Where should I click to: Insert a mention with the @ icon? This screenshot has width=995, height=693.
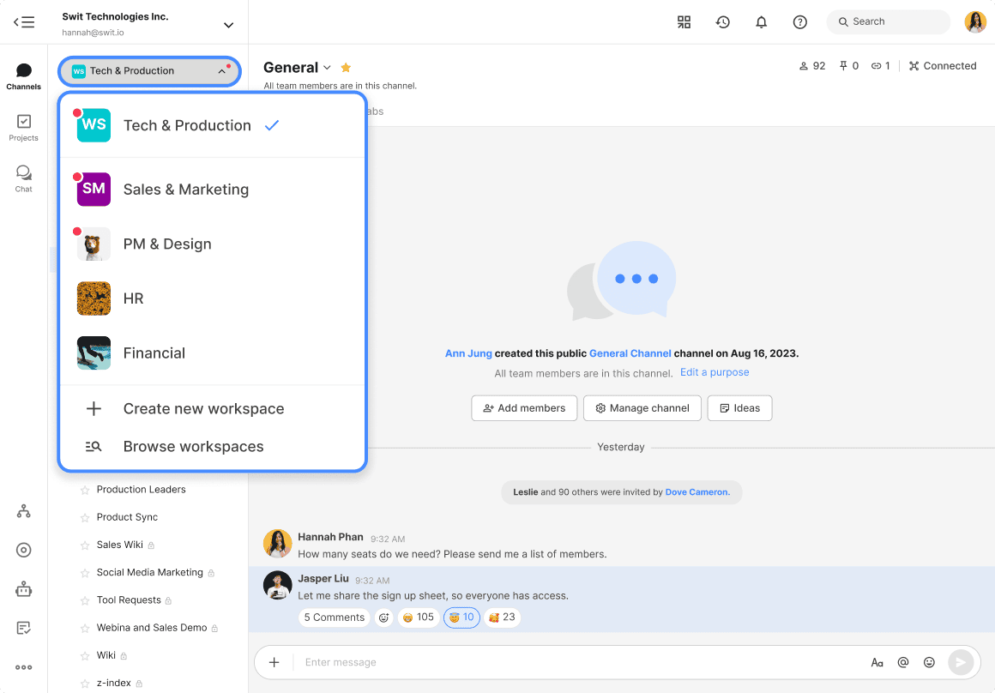click(x=903, y=662)
